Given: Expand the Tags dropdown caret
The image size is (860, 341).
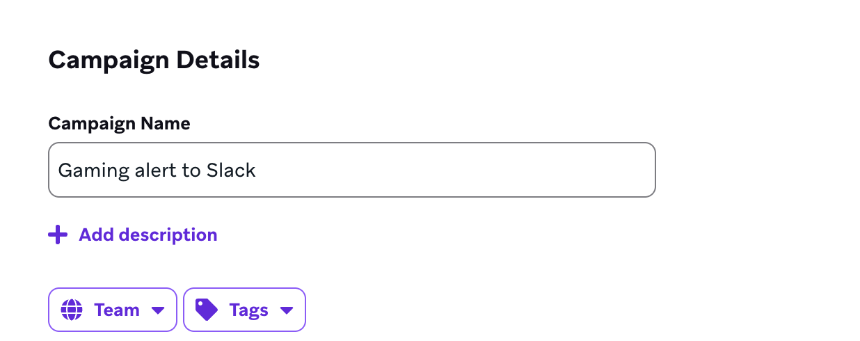Looking at the screenshot, I should (286, 310).
